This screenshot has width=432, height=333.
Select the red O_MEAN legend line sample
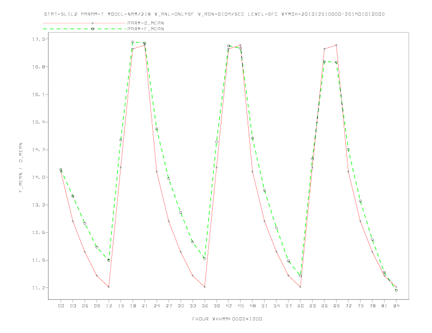point(85,23)
